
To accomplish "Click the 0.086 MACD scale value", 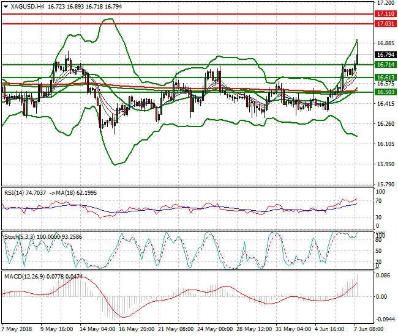I will [383, 277].
